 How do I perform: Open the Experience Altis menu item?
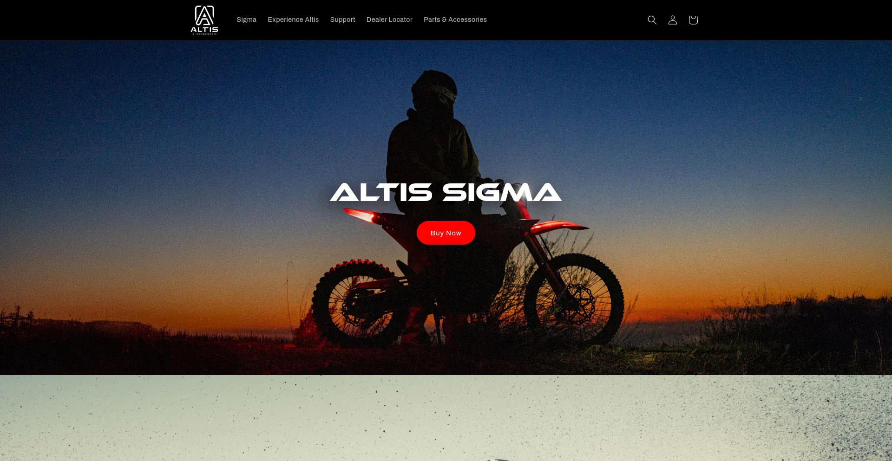293,19
